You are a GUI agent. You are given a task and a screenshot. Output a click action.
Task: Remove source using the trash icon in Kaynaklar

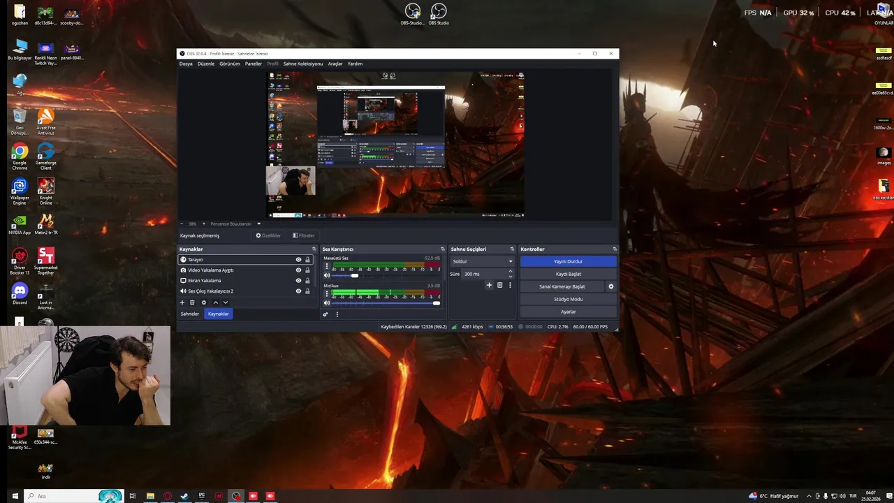tap(192, 302)
